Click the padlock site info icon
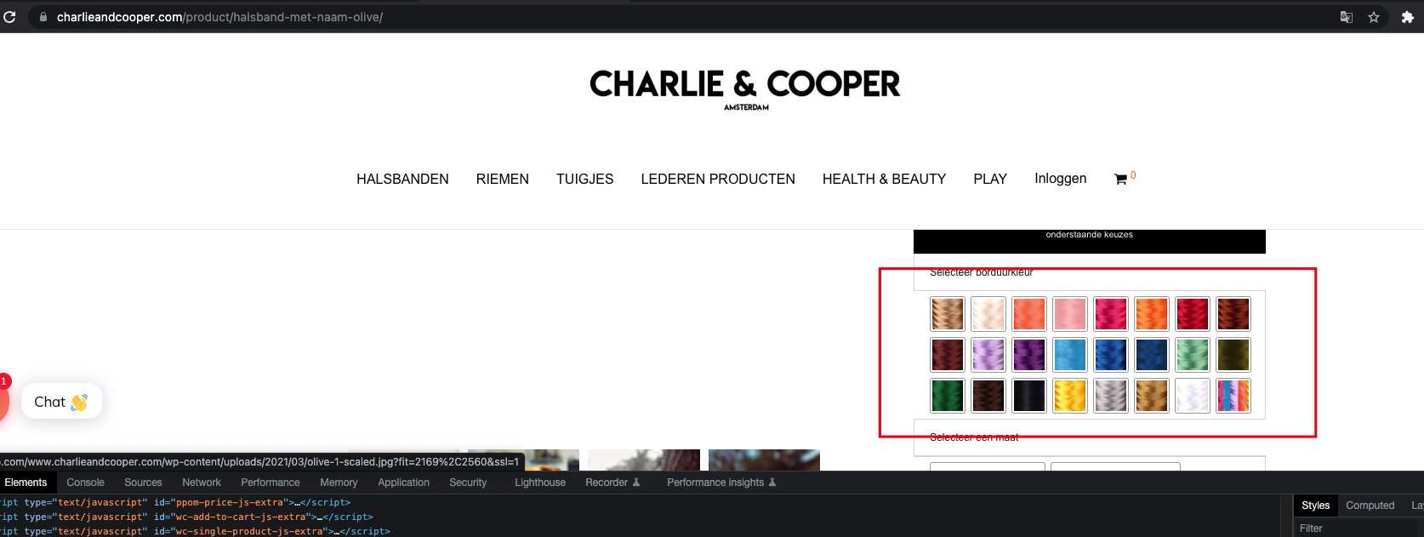This screenshot has width=1424, height=537. [43, 17]
